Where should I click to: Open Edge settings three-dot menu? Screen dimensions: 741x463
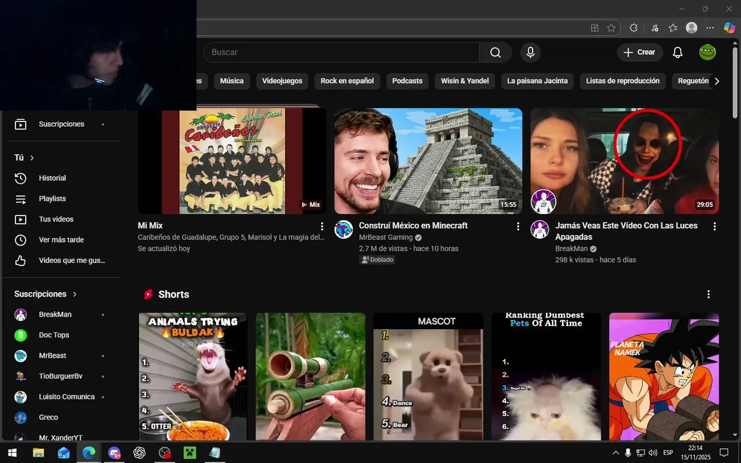point(710,28)
